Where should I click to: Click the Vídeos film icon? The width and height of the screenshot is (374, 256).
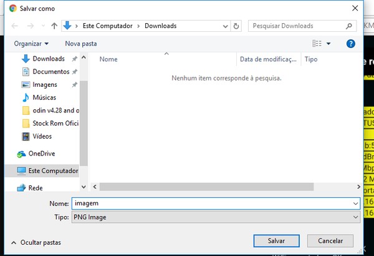(26, 136)
